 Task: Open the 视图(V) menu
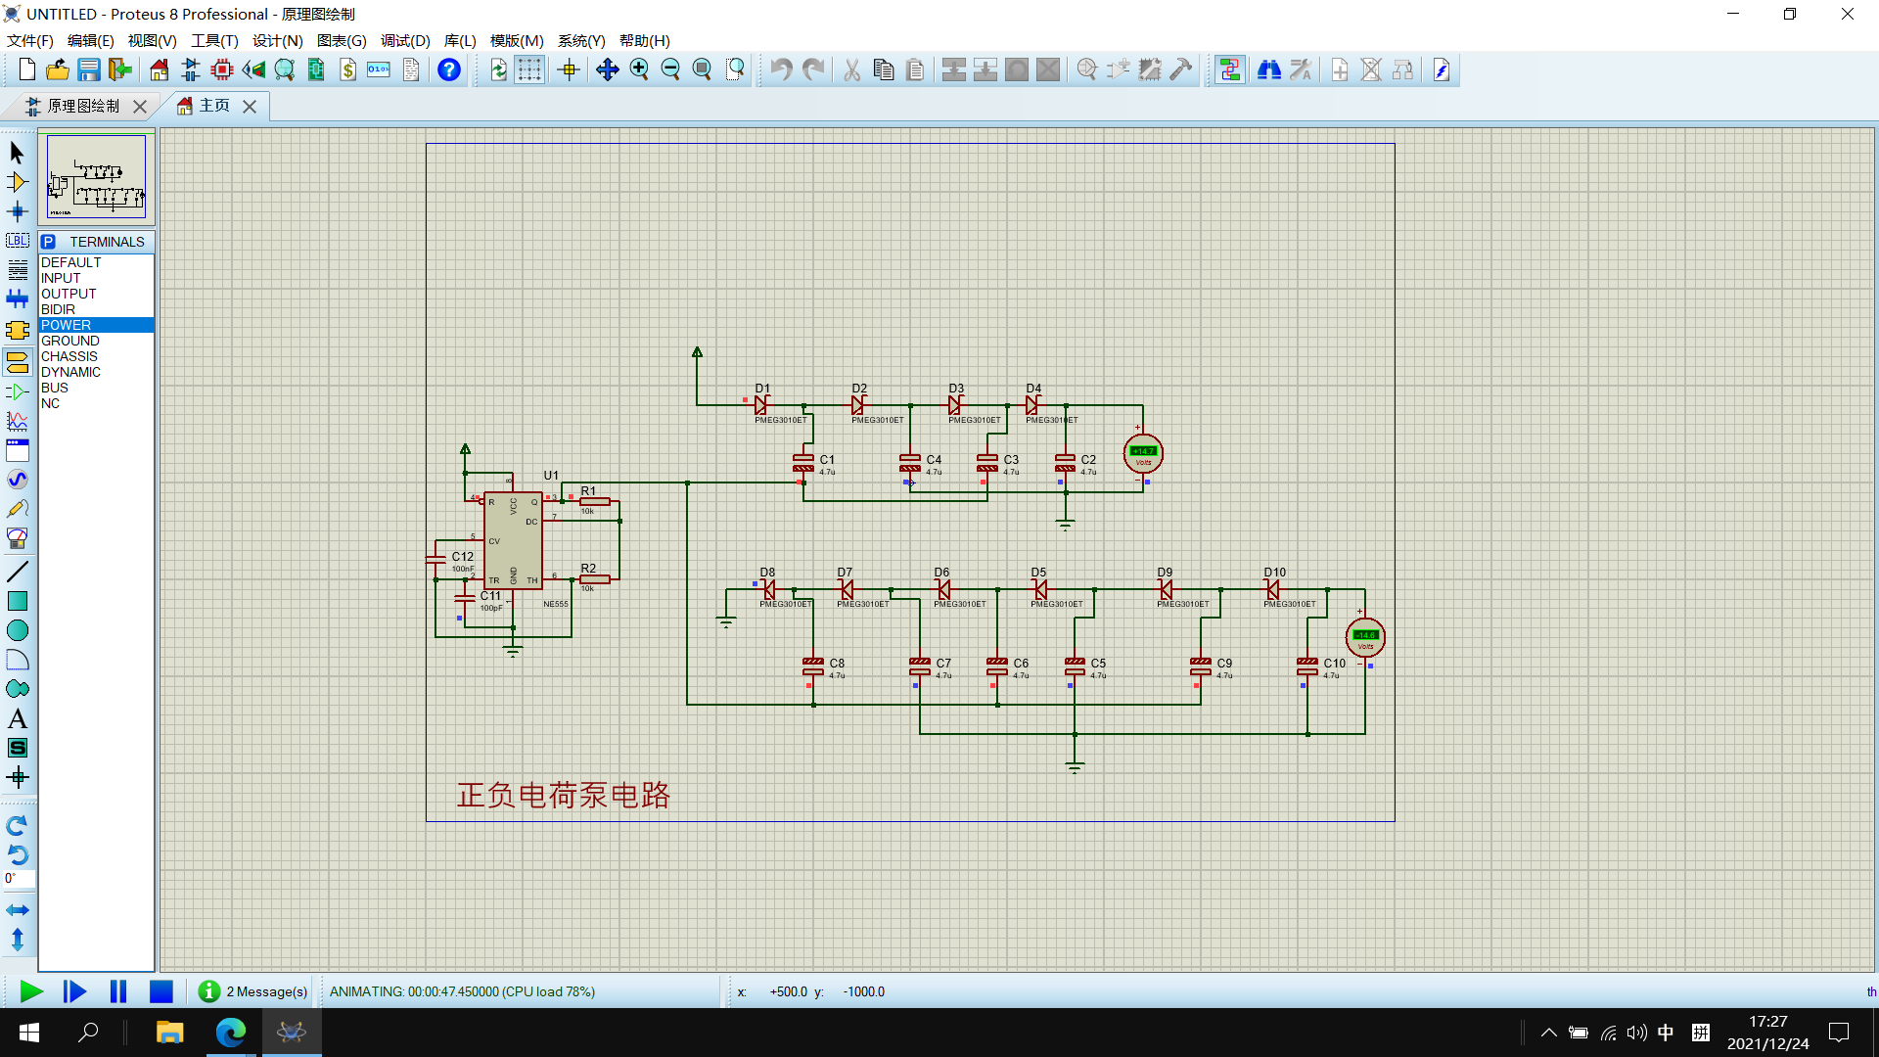(152, 40)
